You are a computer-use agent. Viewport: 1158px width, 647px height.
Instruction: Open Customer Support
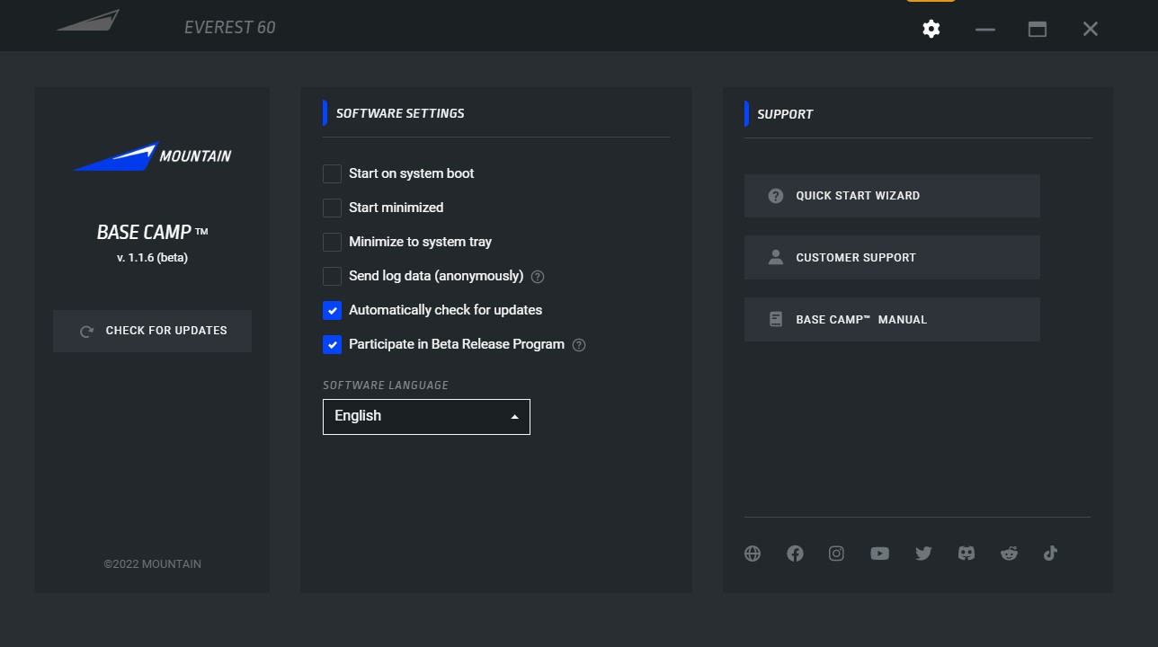click(x=892, y=258)
